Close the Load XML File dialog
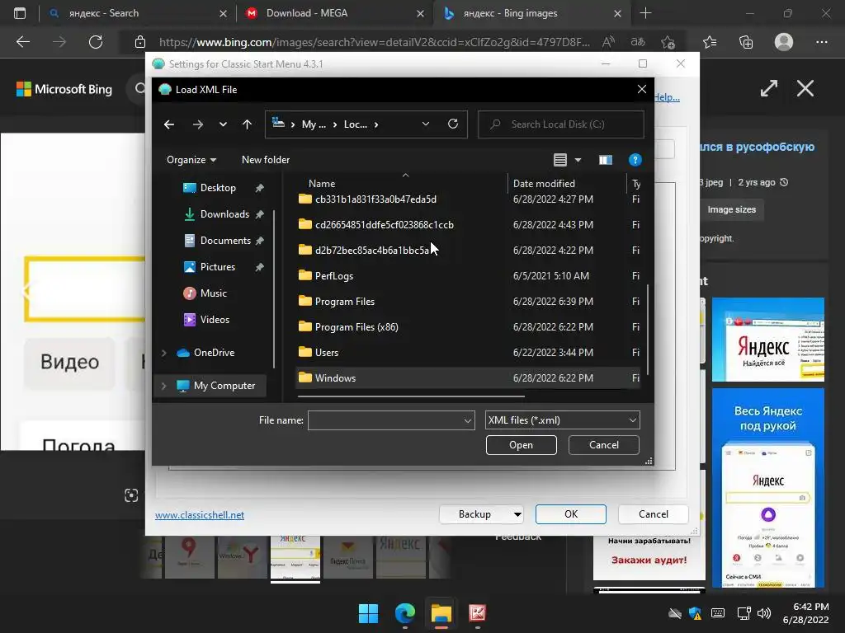Image resolution: width=845 pixels, height=633 pixels. [641, 89]
